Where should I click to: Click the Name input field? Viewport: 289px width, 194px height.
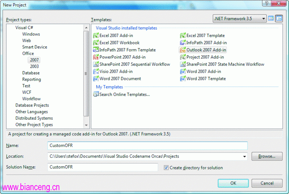[x=148, y=145]
